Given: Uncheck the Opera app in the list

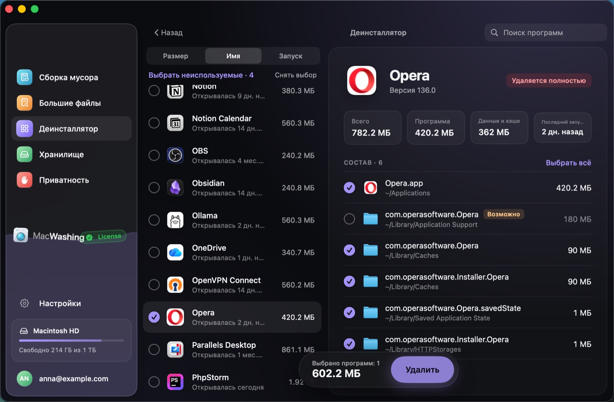Looking at the screenshot, I should click(154, 317).
